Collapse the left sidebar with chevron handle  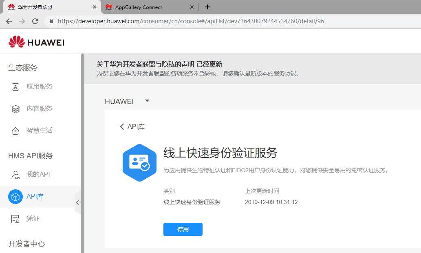(77, 202)
